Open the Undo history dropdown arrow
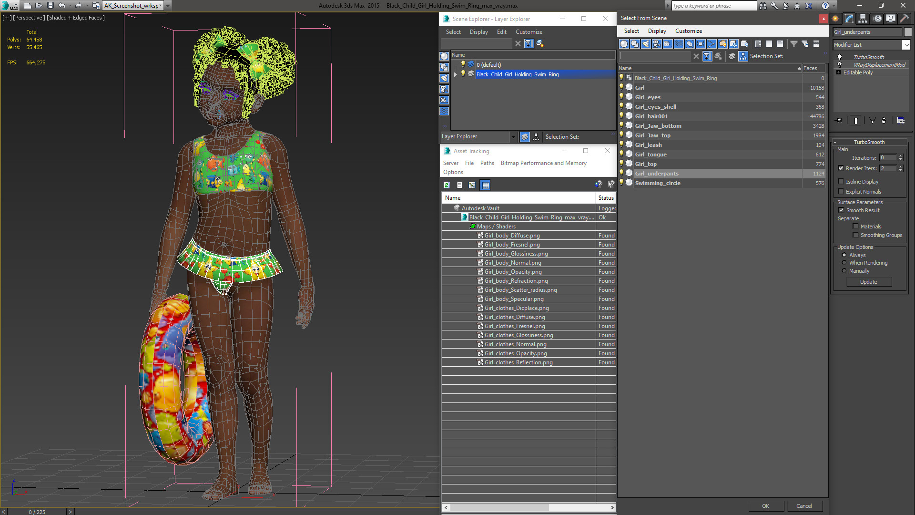915x515 pixels. (70, 6)
